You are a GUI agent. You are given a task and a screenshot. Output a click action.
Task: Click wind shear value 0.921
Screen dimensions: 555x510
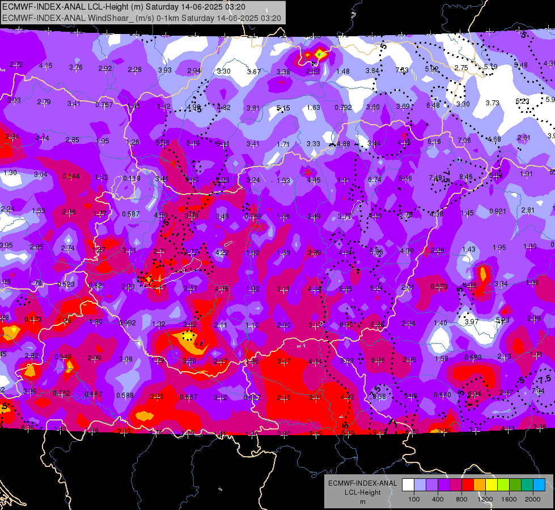(x=498, y=211)
